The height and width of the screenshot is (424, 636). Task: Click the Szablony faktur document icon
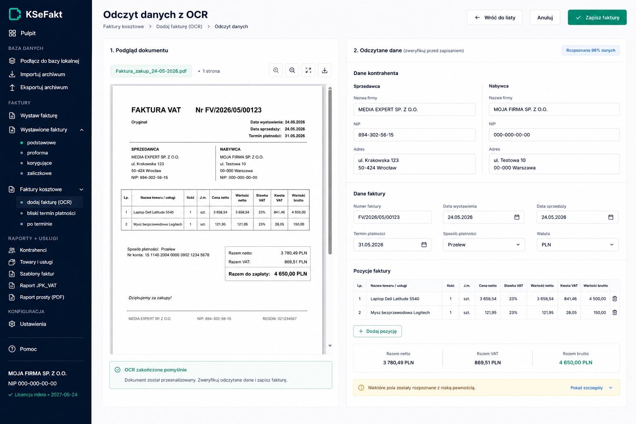tap(12, 274)
